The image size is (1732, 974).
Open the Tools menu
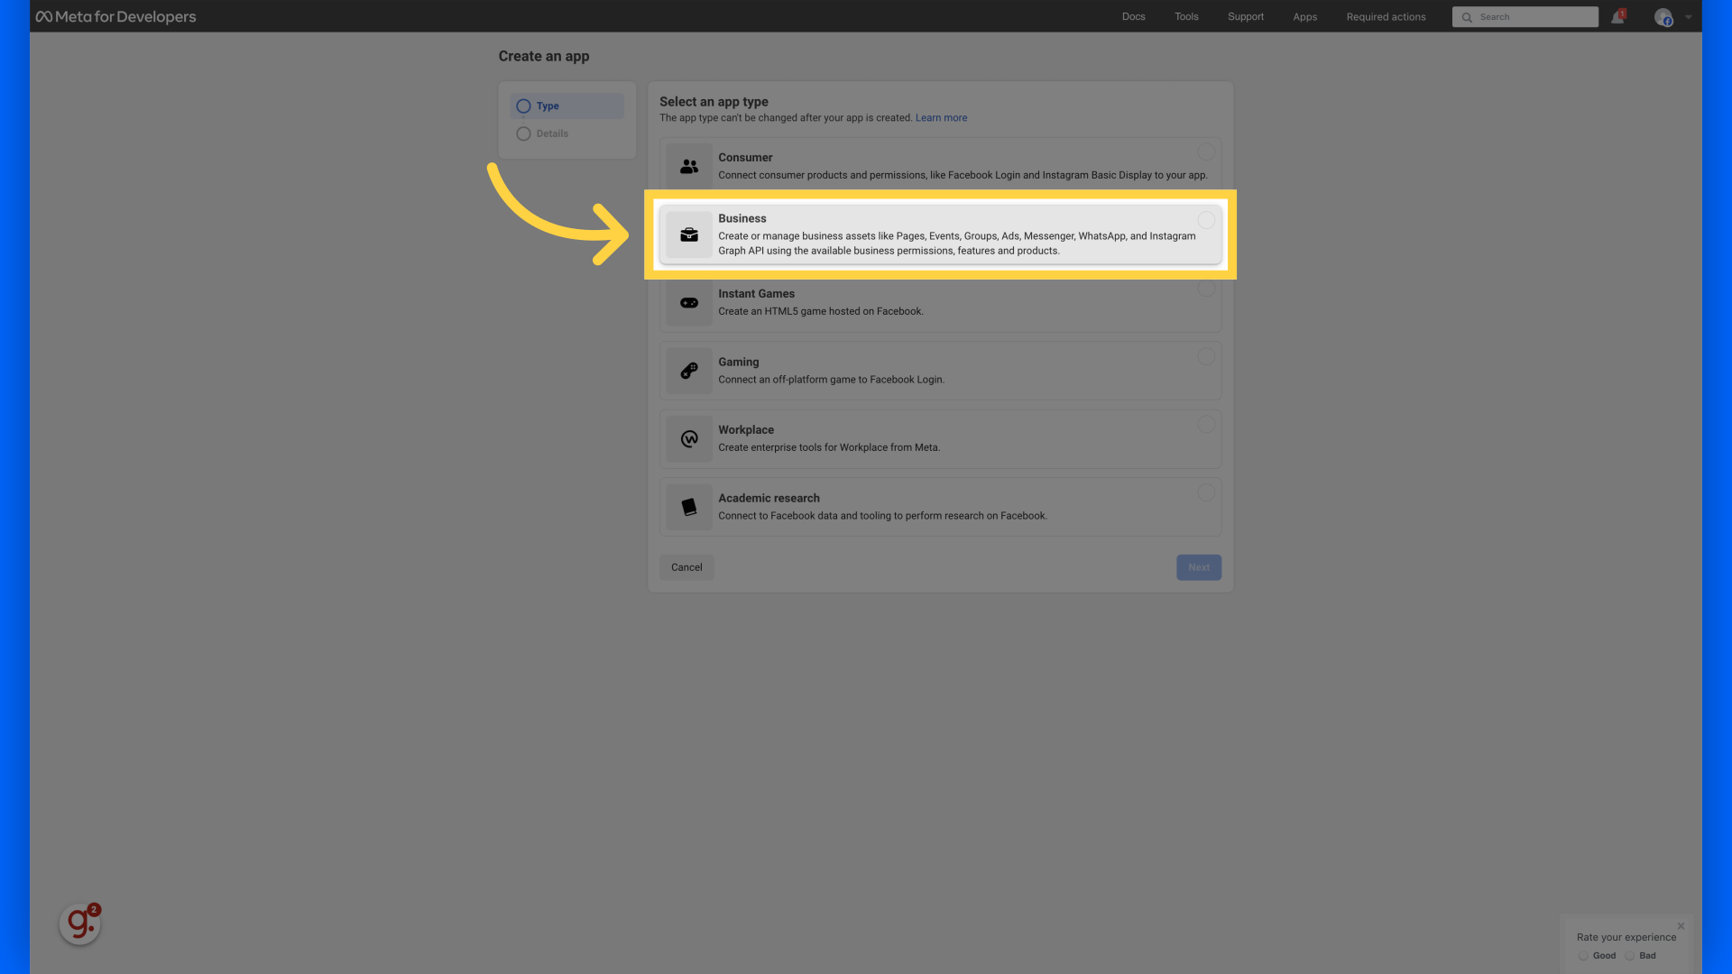(1186, 16)
